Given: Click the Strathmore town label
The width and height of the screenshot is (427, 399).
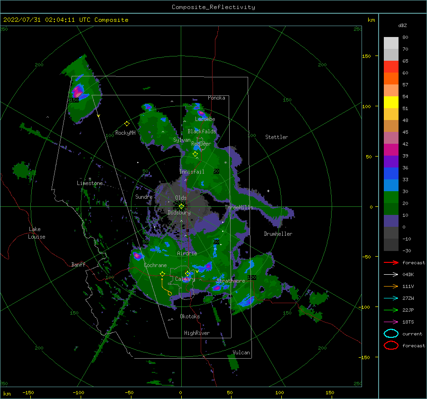Looking at the screenshot, I should tap(231, 281).
